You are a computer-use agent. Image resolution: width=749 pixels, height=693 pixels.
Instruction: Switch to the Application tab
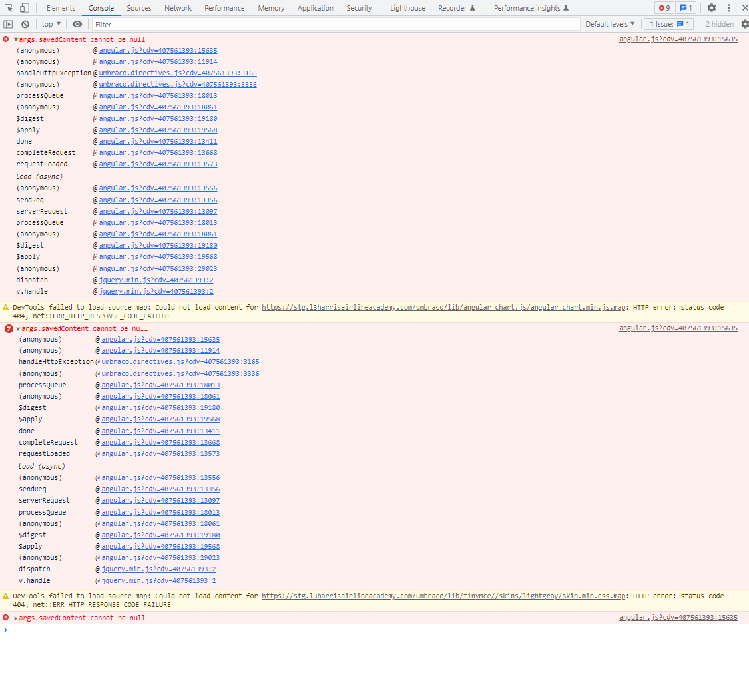[x=316, y=8]
